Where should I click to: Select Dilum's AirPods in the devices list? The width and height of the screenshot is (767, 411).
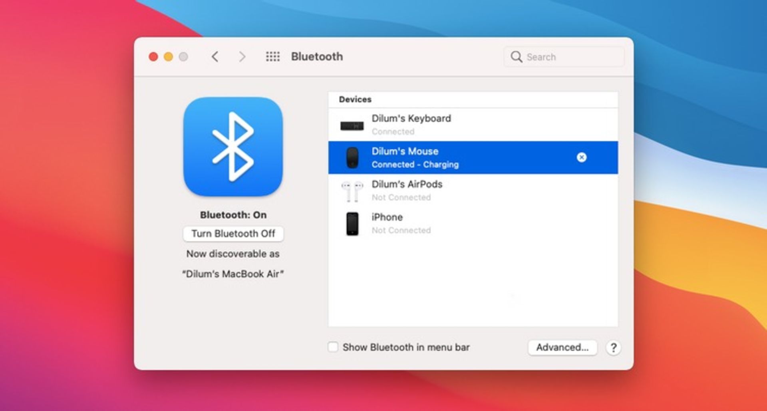[x=407, y=185]
